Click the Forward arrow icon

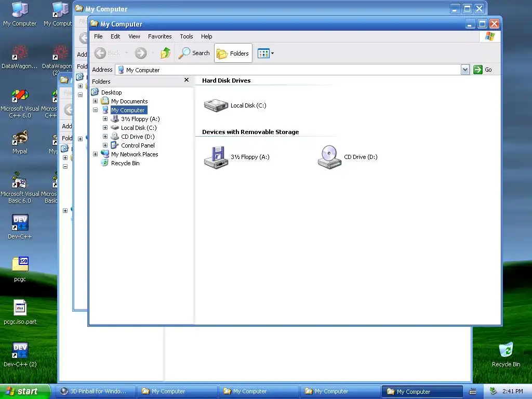point(140,53)
